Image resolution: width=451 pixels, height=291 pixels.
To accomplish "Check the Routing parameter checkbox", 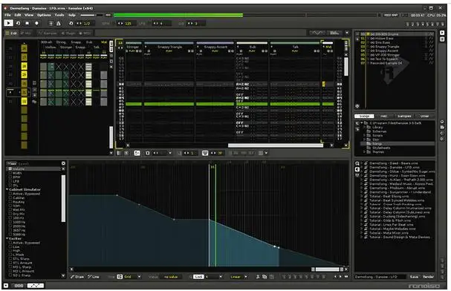I will 10,202.
